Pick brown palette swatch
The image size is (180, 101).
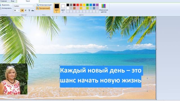[x=74, y=8]
